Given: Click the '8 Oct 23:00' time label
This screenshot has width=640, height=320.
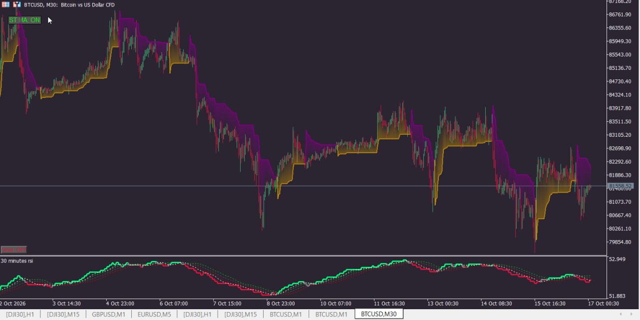Looking at the screenshot, I should tap(281, 303).
